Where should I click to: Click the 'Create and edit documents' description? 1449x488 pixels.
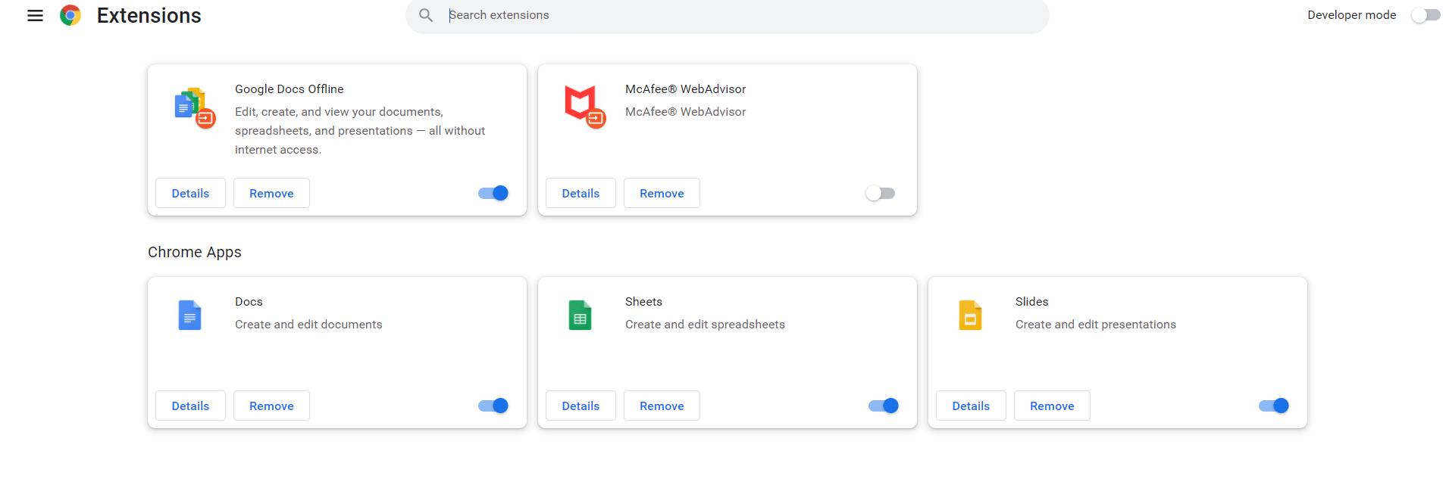[x=308, y=325]
